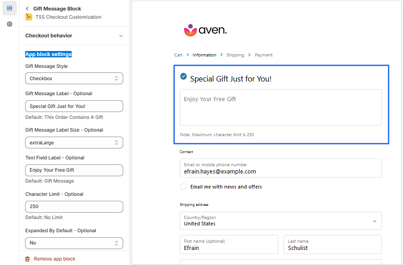Viewport: 403px width, 265px height.
Task: Click the Enjoy Your Free Gift message textarea
Action: click(x=281, y=107)
